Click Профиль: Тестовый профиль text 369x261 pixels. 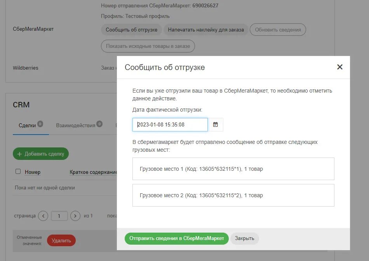point(135,16)
